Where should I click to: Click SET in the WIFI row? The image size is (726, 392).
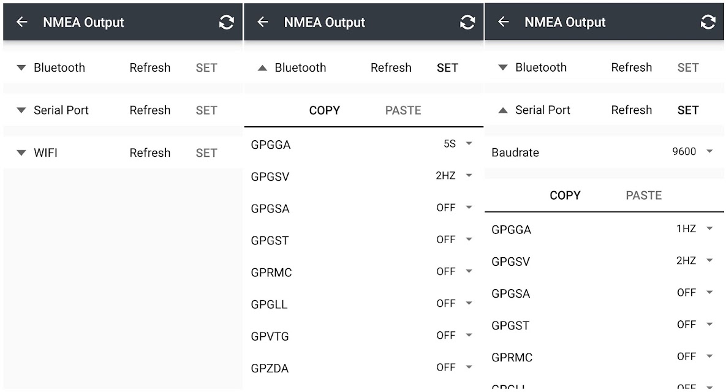click(206, 153)
